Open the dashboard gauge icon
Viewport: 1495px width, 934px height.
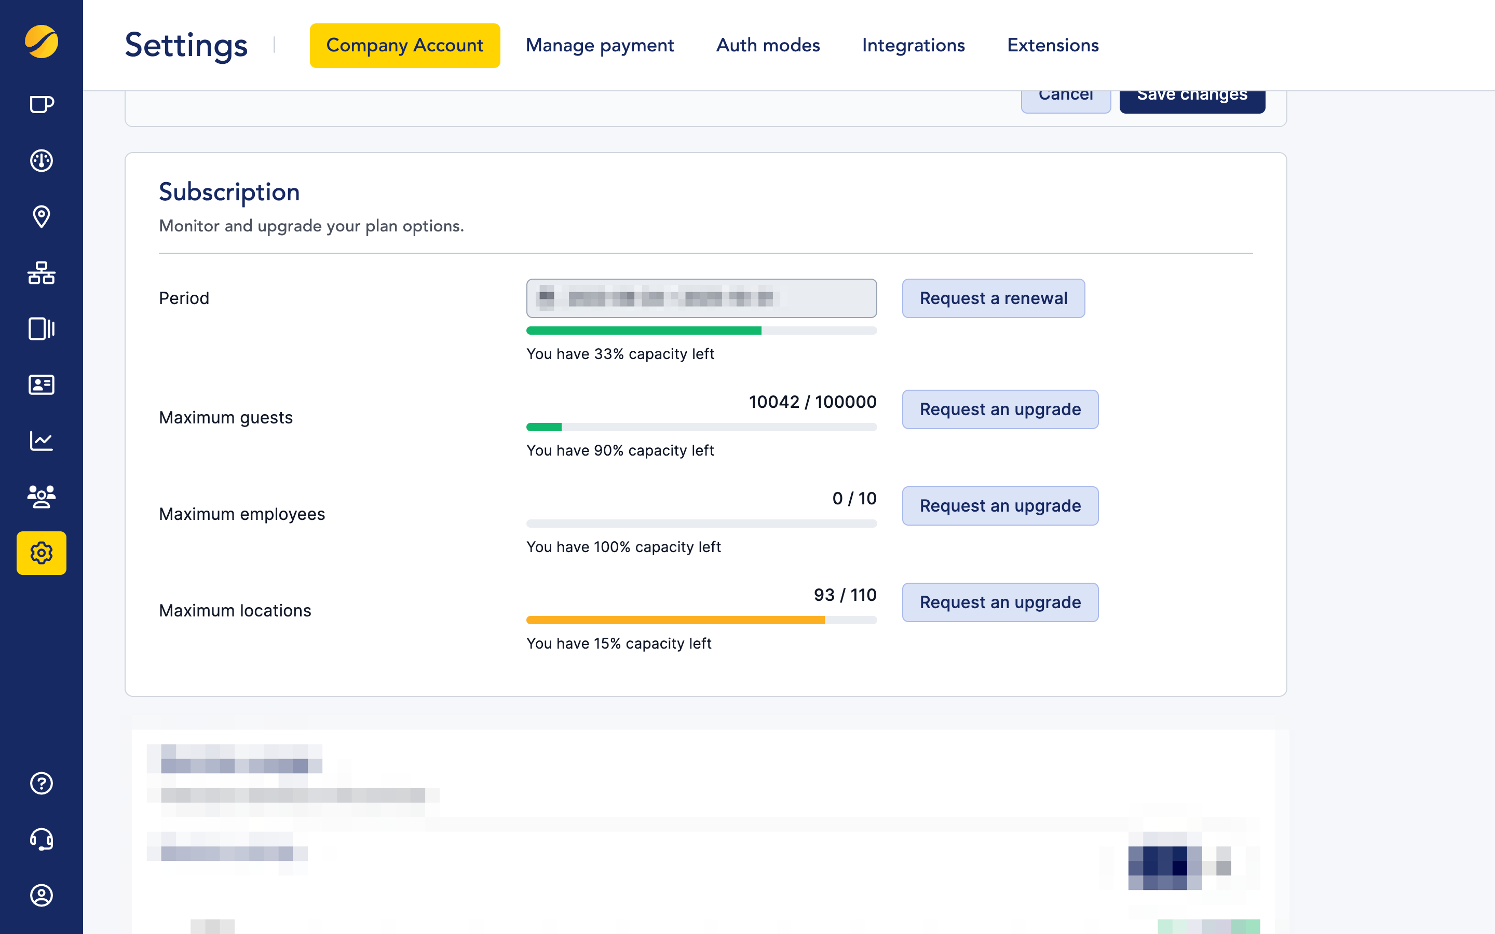coord(42,161)
